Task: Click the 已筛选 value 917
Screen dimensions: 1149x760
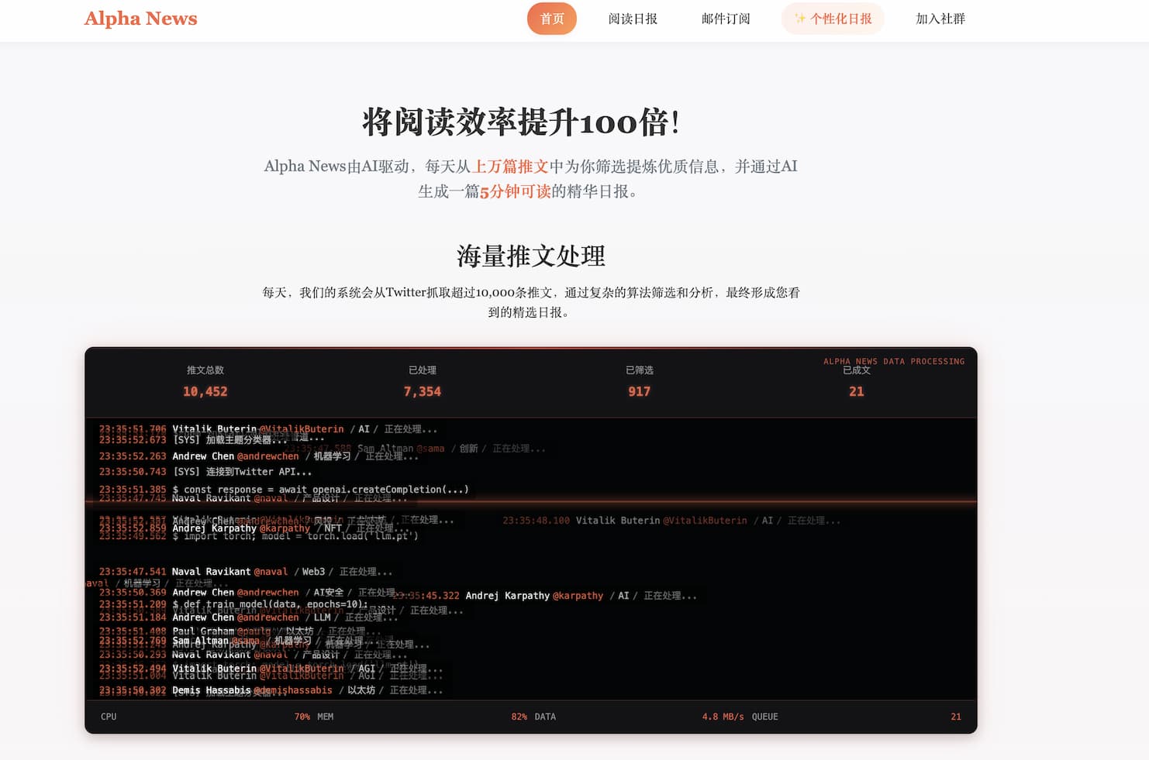Action: [640, 391]
